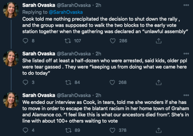Retweet the tweet with 84 retweets

coord(68,82)
